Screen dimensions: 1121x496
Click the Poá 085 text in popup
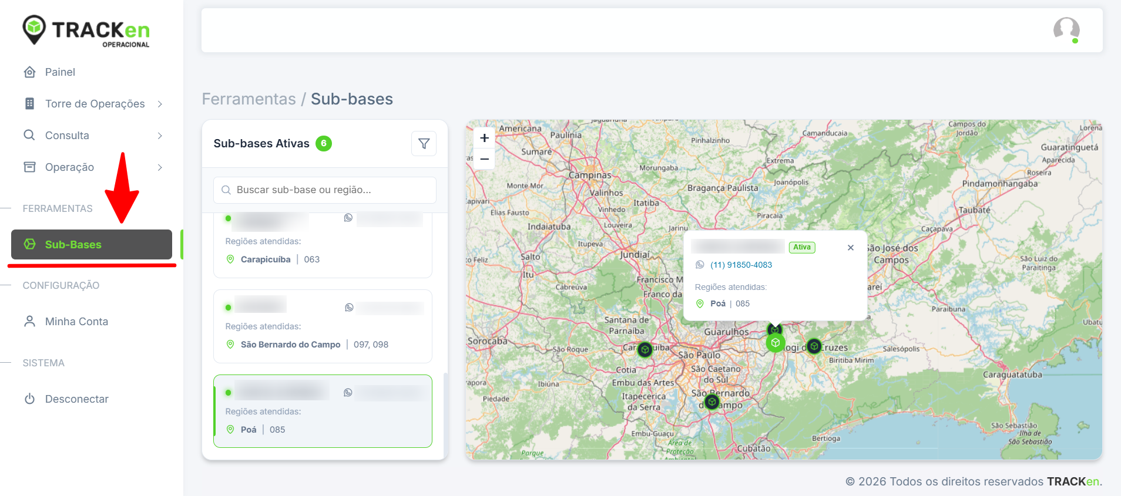click(730, 303)
